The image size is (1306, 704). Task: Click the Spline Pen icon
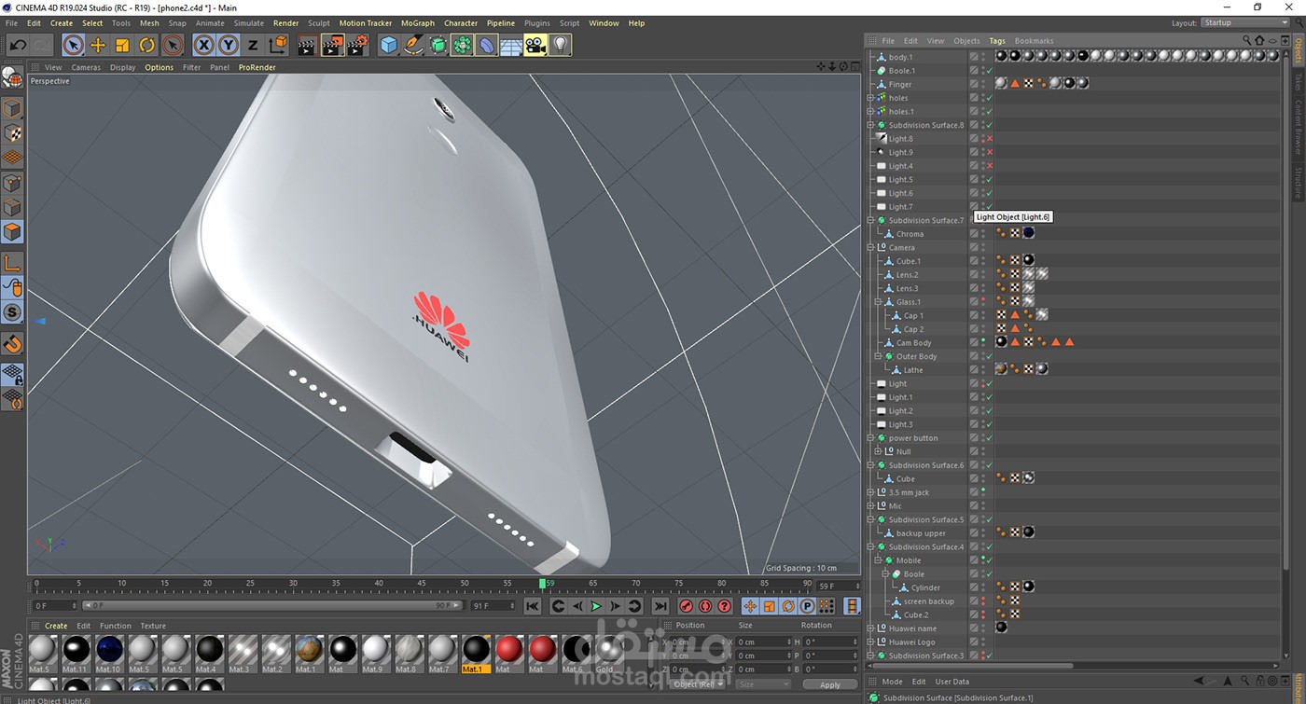(413, 45)
